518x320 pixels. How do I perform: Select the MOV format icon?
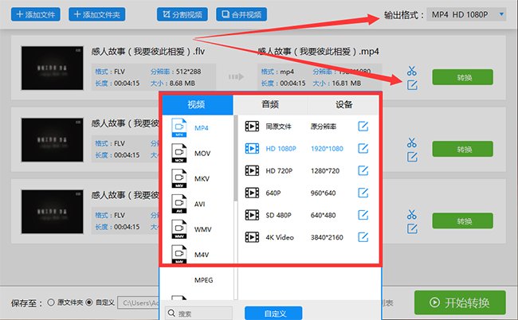[x=179, y=153]
